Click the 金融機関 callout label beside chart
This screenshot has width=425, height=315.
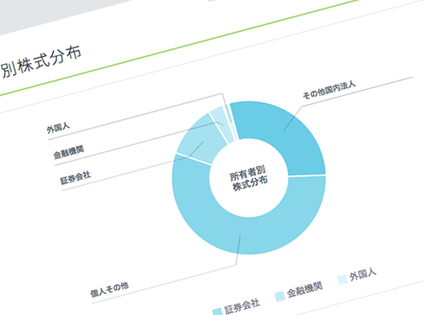[x=69, y=151]
